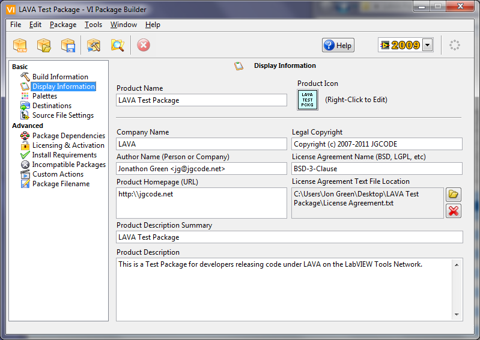Image resolution: width=480 pixels, height=340 pixels.
Task: Click the Install Requirements checkmark icon
Action: (25, 155)
